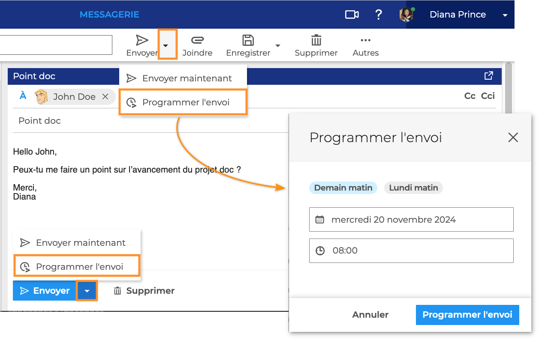Remove recipient John Doe with X

[x=105, y=97]
